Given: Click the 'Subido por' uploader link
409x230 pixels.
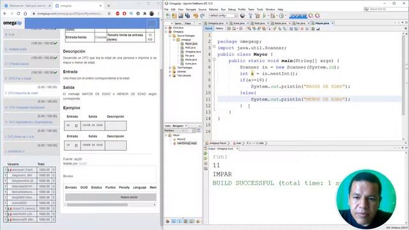Looking at the screenshot, I should click(82, 164).
